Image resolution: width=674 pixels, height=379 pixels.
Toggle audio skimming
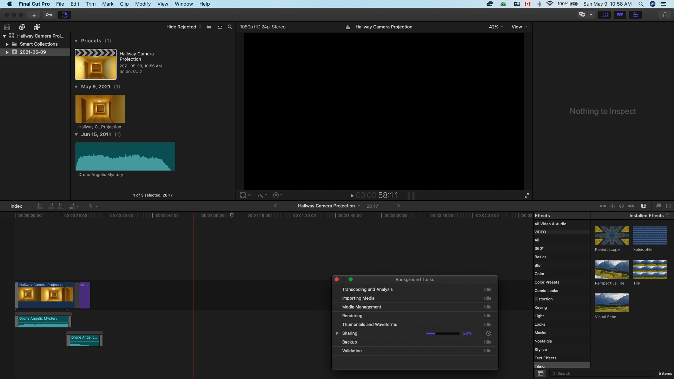click(612, 206)
